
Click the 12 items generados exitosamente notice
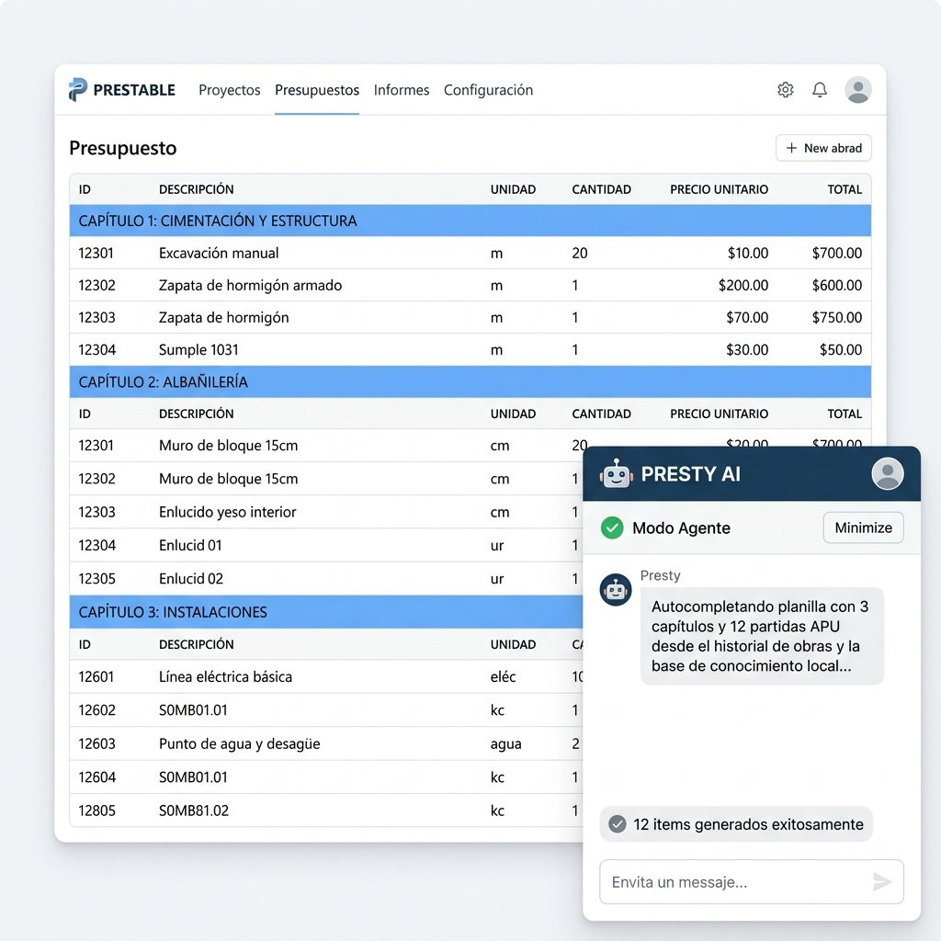(736, 824)
